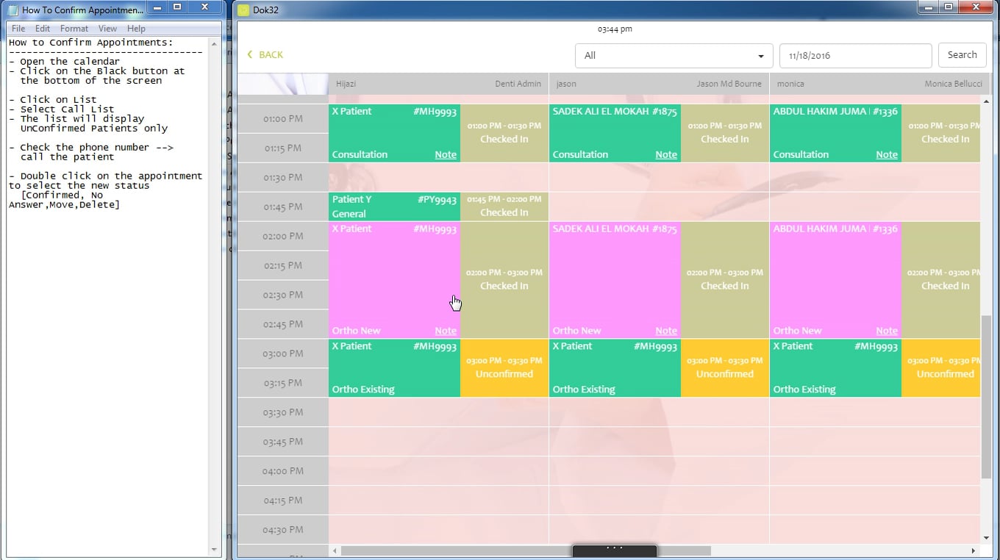The height and width of the screenshot is (560, 1000).
Task: Click calendar horizontal scrollbar right arrow
Action: pos(974,550)
